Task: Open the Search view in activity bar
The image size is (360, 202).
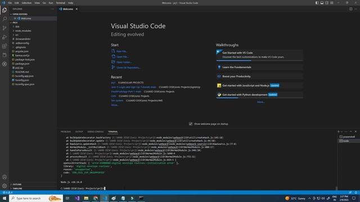Action: point(4,19)
